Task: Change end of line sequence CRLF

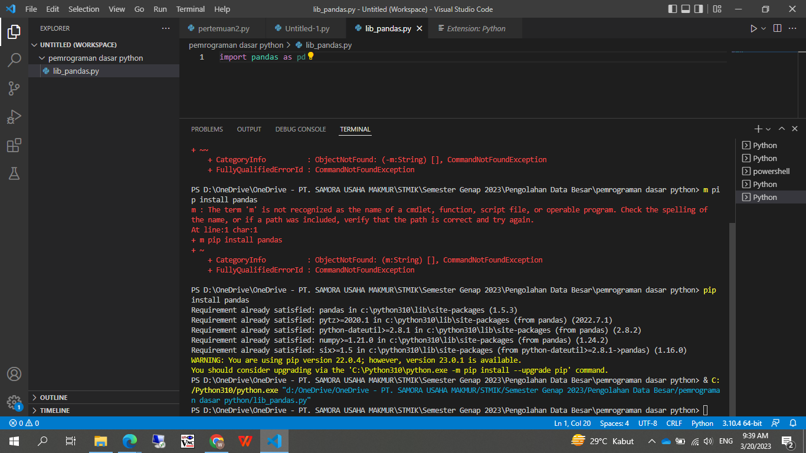Action: click(x=674, y=424)
